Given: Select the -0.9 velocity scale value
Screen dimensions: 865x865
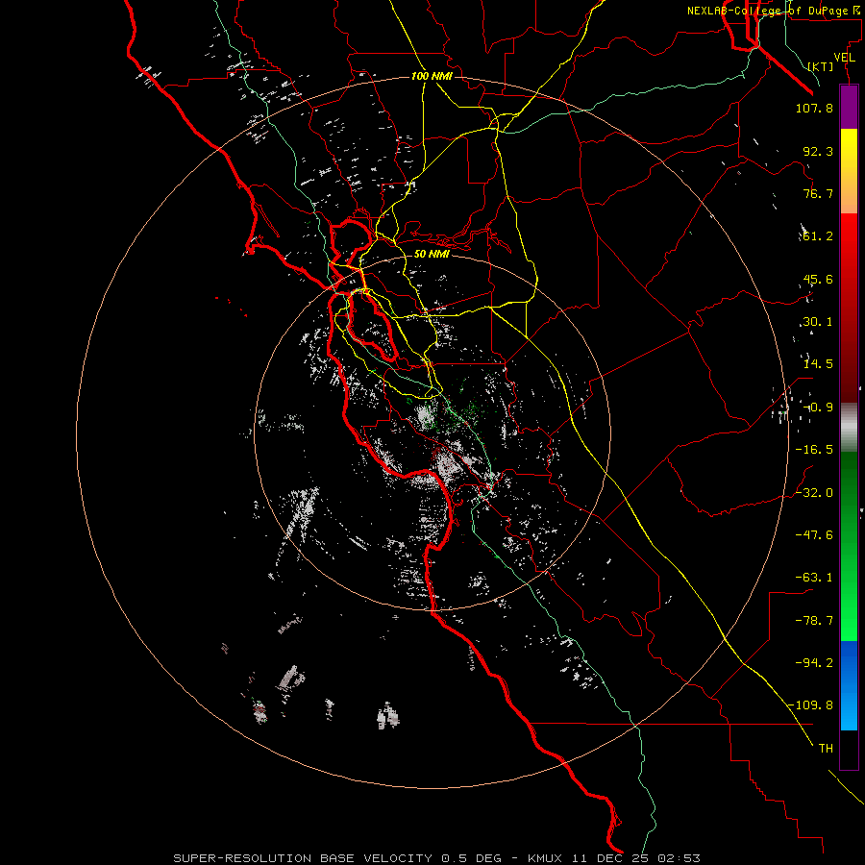Looking at the screenshot, I should tap(818, 408).
